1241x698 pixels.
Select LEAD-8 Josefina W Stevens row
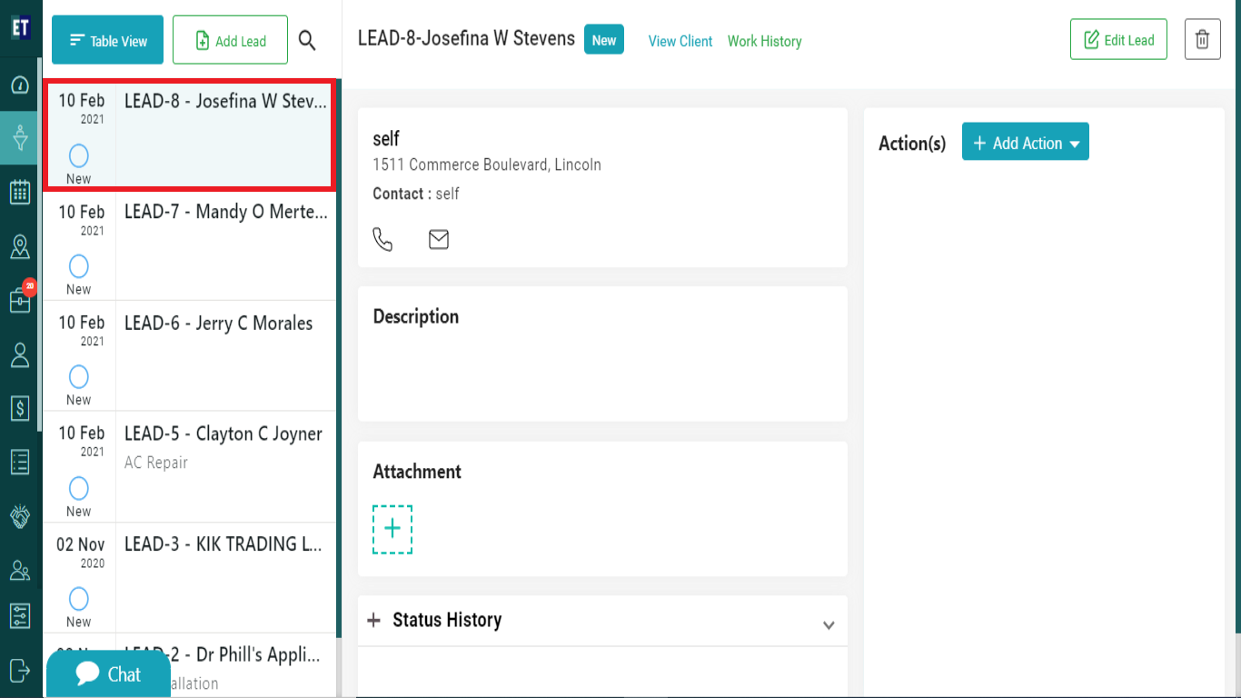click(x=190, y=135)
